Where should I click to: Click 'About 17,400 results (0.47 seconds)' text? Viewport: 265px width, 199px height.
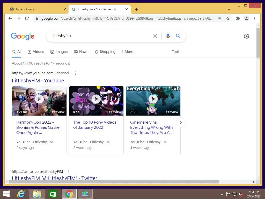[x=41, y=63]
